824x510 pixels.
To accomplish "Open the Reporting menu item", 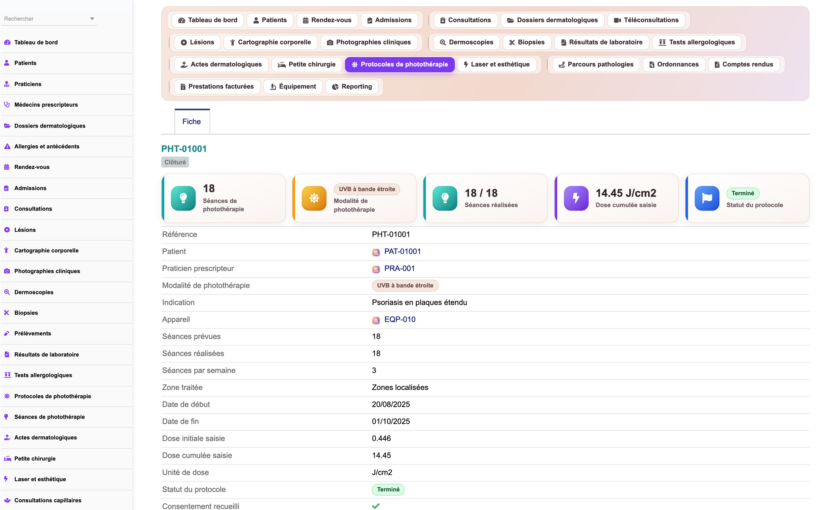I will click(352, 86).
